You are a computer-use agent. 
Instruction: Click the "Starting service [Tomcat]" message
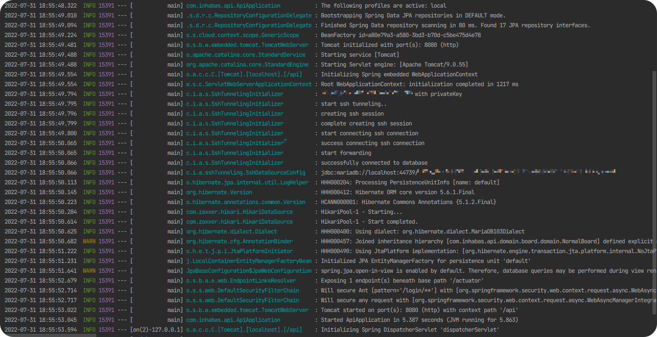tap(360, 55)
